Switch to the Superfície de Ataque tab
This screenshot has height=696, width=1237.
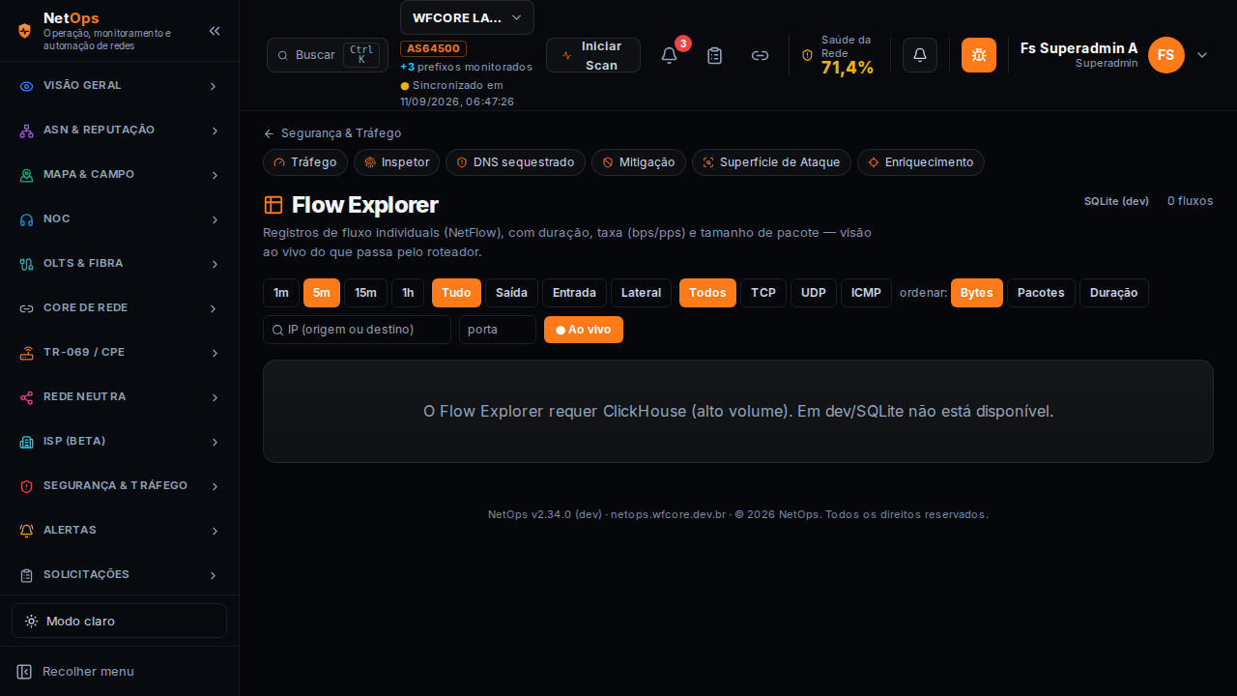(x=771, y=162)
